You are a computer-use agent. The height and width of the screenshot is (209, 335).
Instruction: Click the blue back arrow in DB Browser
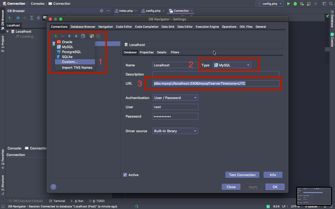[18, 18]
